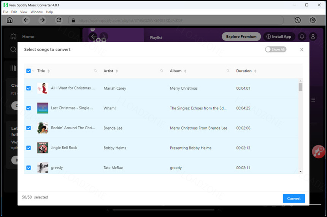Uncheck Jingle Bell Rock checkbox
Viewport: 327px width, 217px height.
pos(29,148)
